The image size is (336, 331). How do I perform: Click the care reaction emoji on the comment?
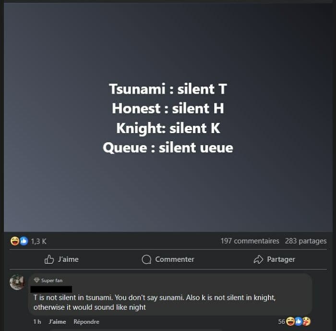[x=306, y=321]
